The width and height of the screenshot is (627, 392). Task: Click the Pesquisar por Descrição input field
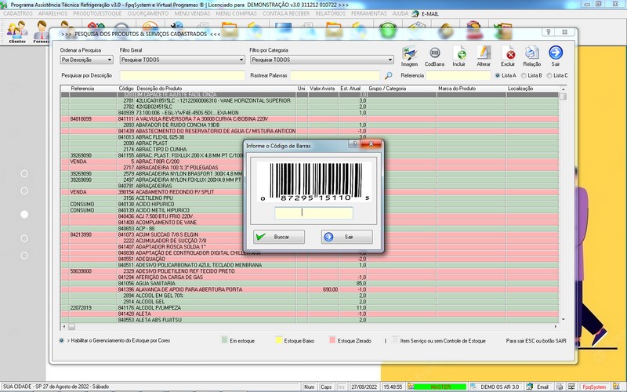(183, 75)
